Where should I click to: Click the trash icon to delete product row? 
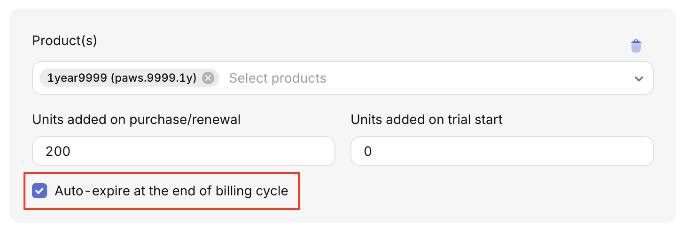pos(636,46)
